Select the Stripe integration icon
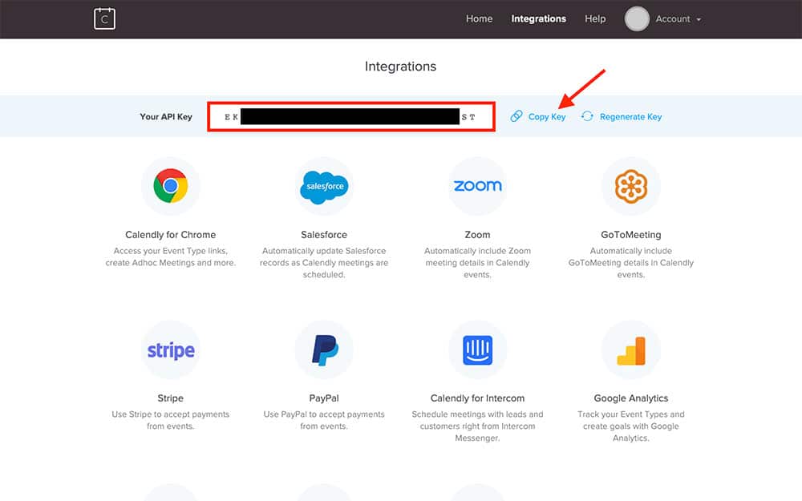This screenshot has height=501, width=802. point(170,350)
